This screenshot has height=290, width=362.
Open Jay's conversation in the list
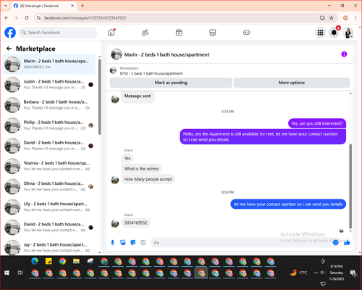[49, 247]
